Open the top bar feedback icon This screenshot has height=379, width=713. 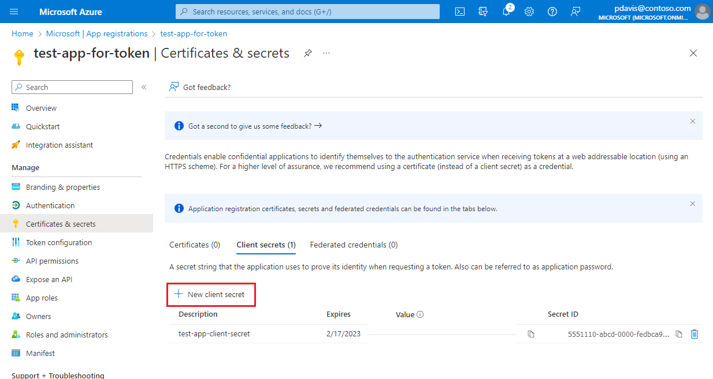coord(575,12)
